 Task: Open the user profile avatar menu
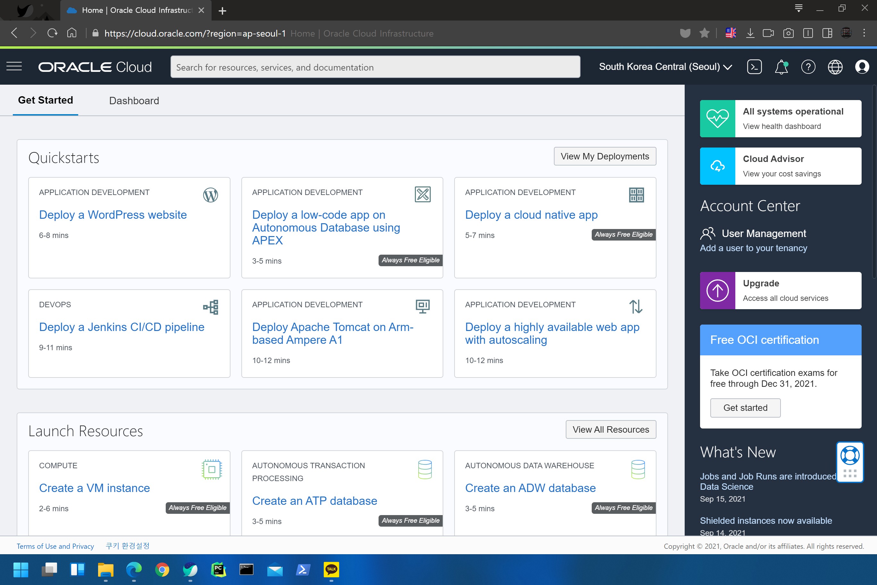862,67
